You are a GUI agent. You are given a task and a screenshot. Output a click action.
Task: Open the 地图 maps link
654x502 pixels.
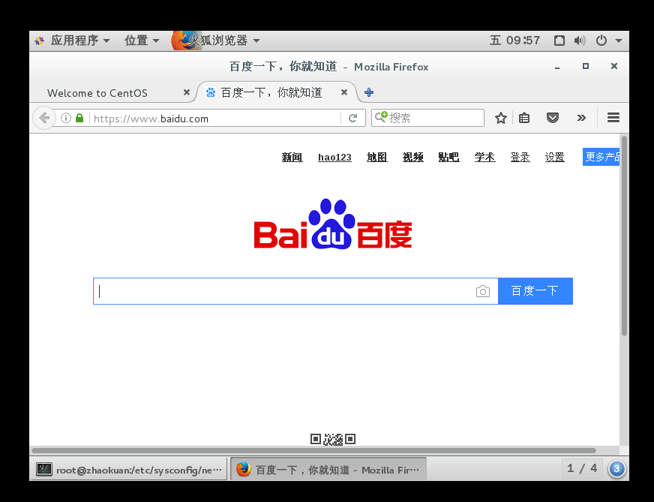[377, 157]
